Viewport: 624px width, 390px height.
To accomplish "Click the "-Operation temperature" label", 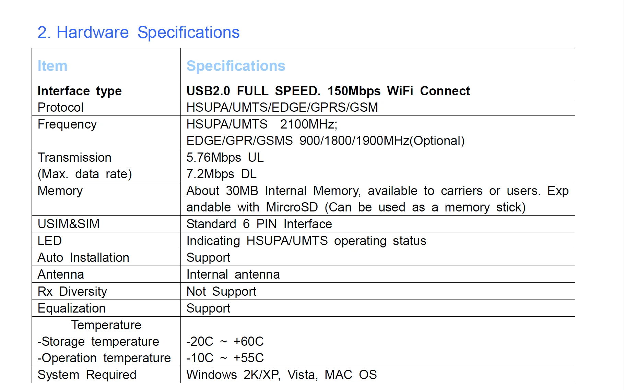I will tap(104, 358).
